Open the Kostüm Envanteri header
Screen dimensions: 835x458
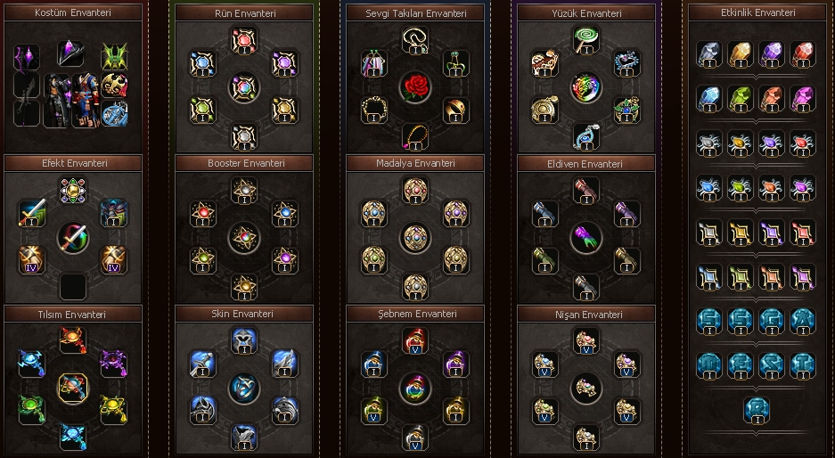[73, 12]
